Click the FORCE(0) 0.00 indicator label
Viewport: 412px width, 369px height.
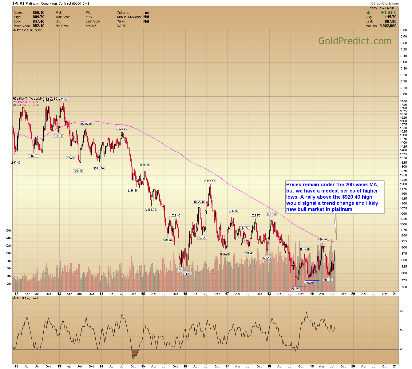pos(30,30)
